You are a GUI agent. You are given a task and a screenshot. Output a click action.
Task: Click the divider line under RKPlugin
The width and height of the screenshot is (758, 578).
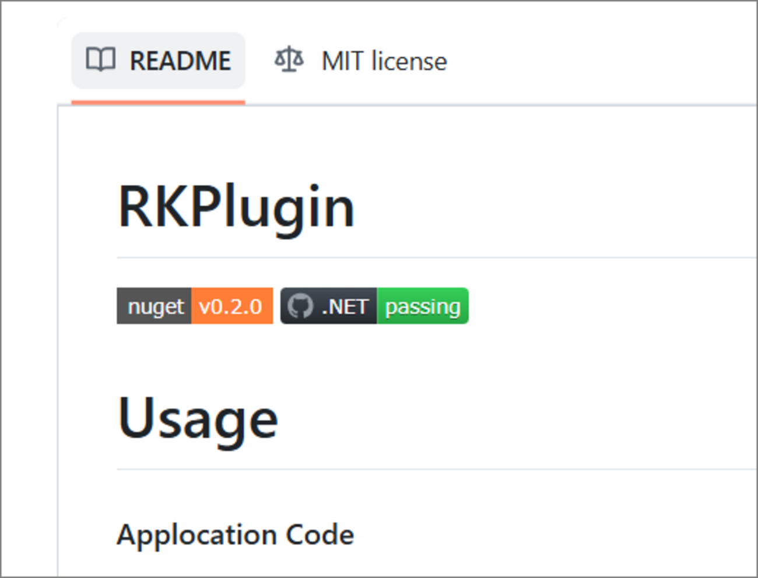(408, 257)
